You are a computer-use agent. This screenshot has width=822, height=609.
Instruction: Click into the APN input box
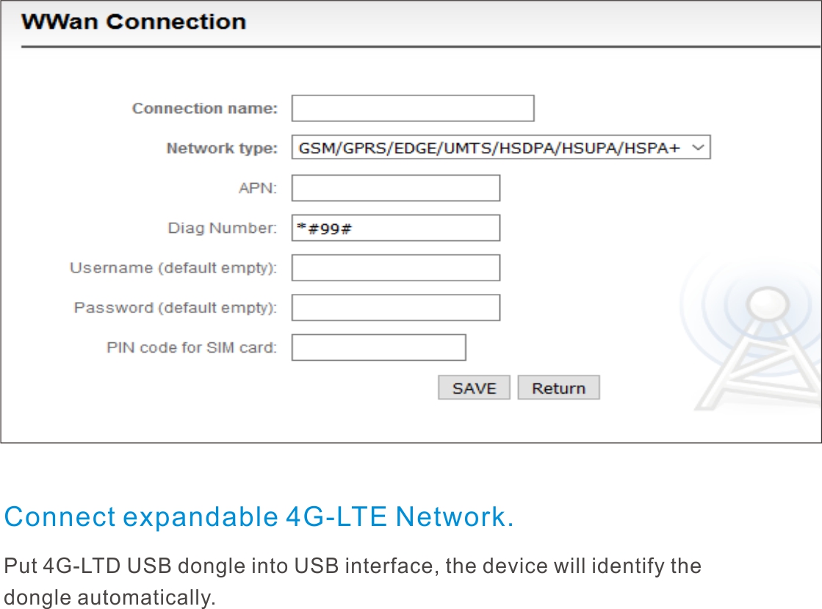[396, 188]
